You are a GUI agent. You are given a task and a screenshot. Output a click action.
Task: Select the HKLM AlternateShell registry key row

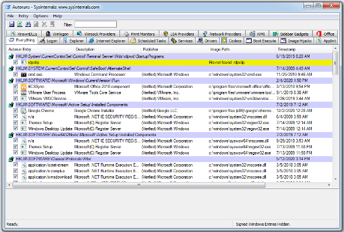86,68
